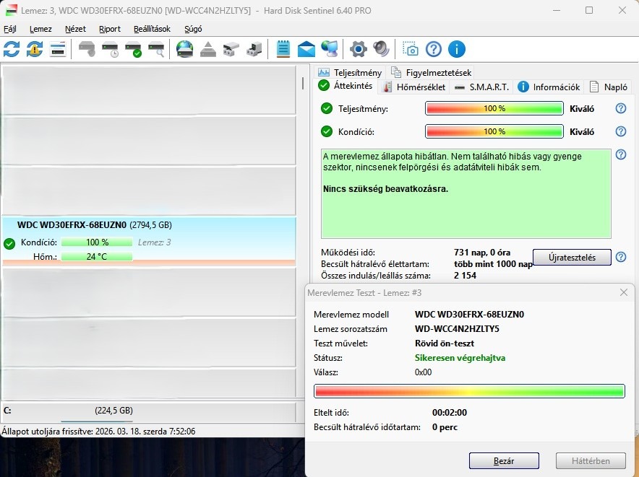Click the green condition description text box
This screenshot has height=477, width=639.
466,193
